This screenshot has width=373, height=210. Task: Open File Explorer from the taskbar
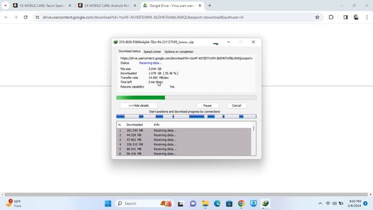(x=205, y=204)
